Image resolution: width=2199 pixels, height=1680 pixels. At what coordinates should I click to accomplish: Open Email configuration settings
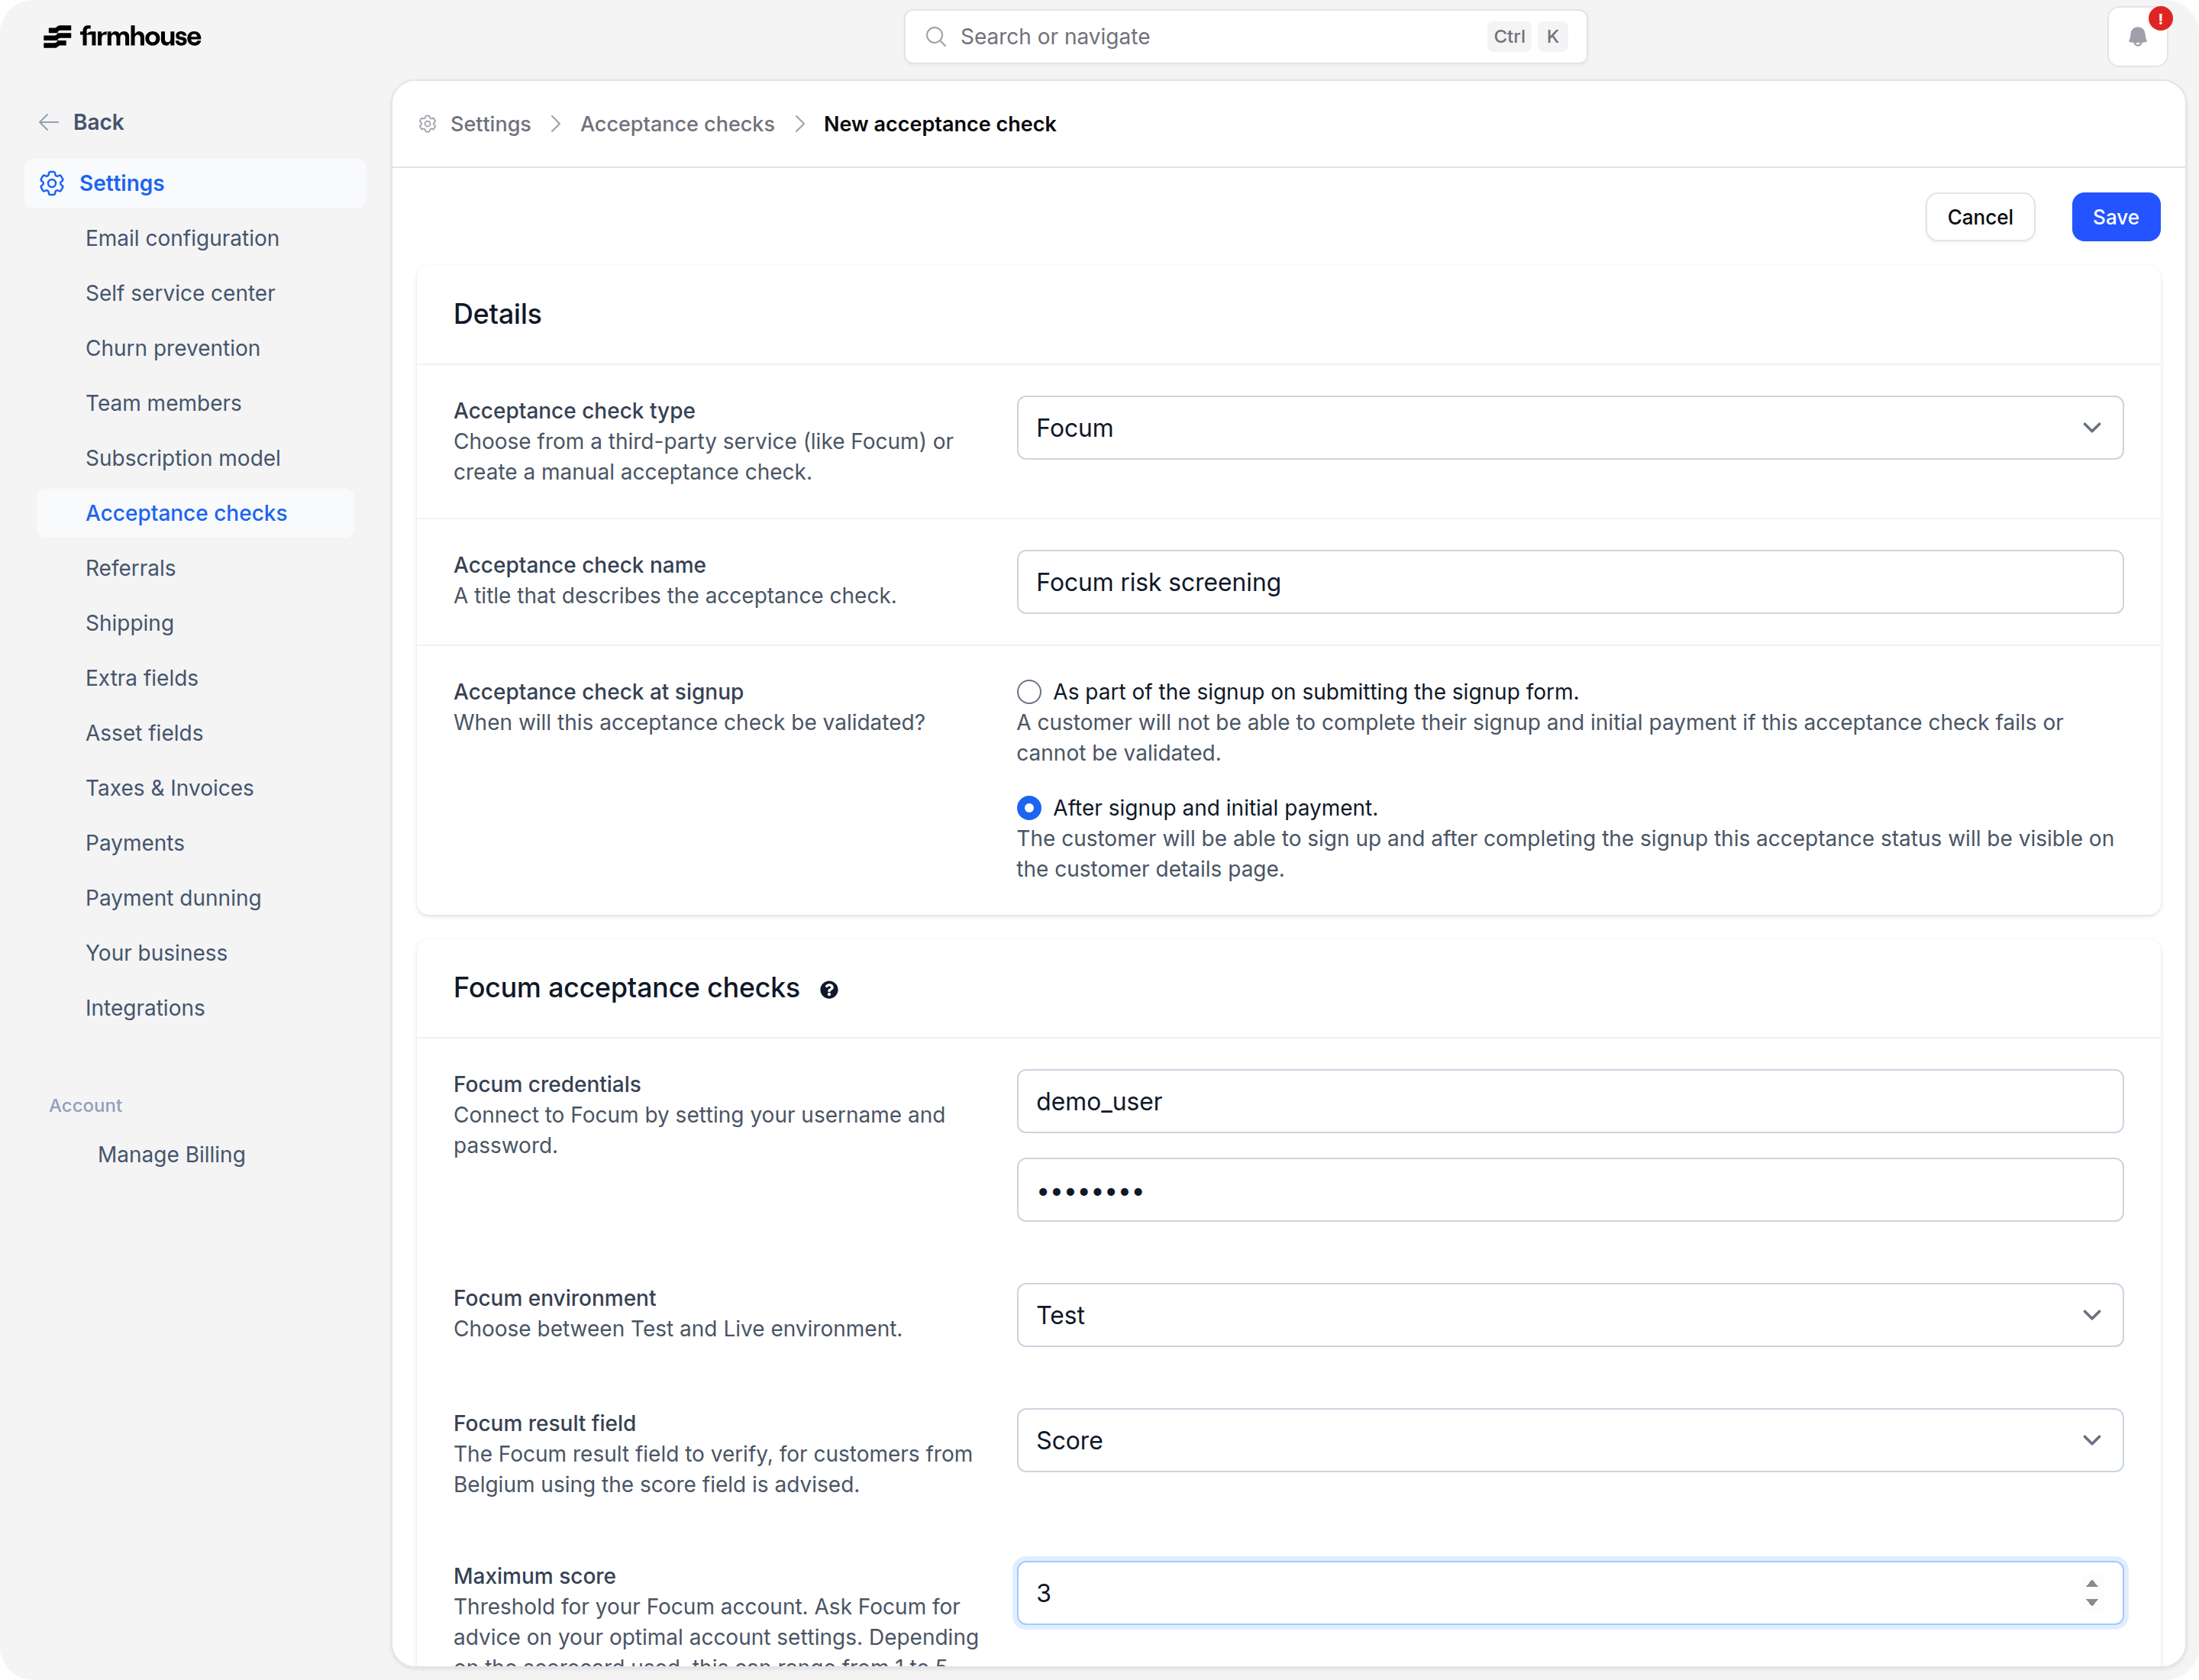[x=182, y=238]
